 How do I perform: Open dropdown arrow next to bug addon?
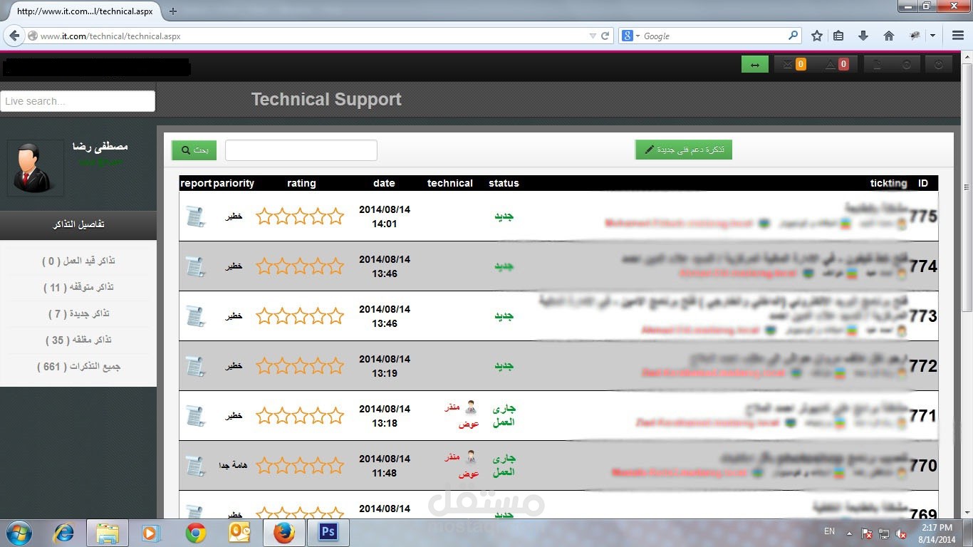point(933,36)
